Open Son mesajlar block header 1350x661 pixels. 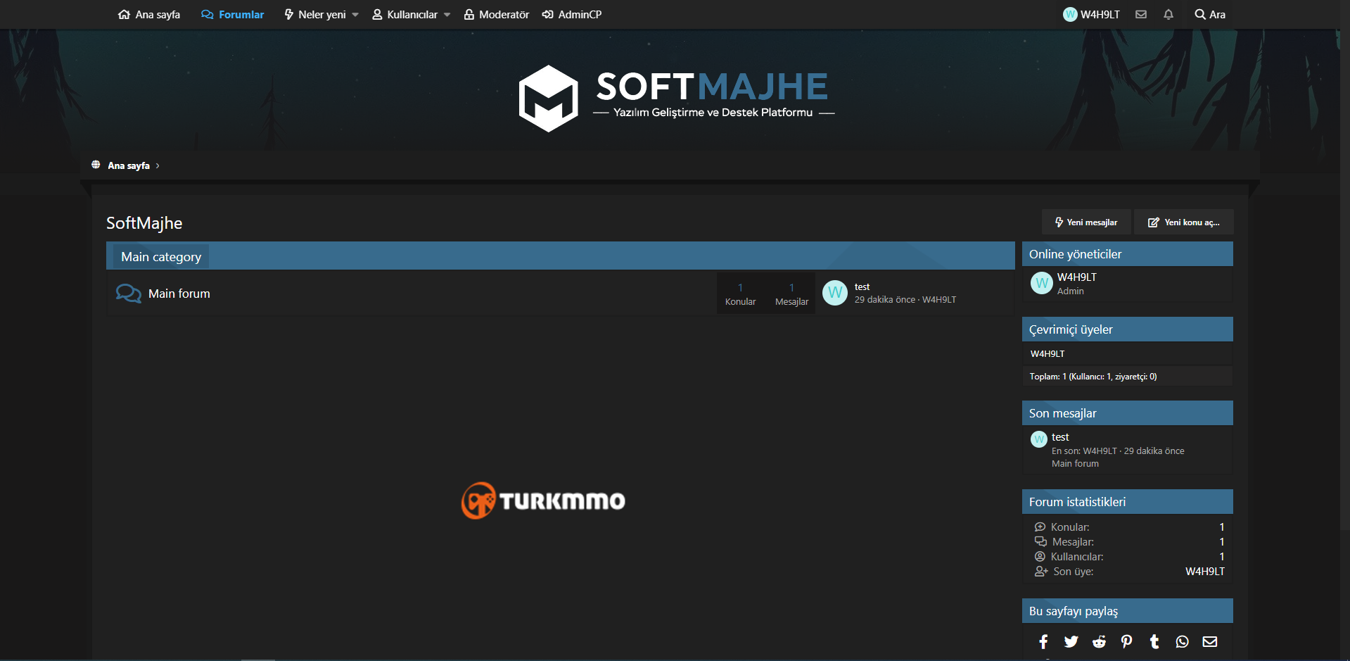coord(1062,413)
